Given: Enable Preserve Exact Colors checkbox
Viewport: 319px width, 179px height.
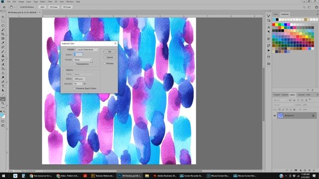Looking at the screenshot, I should click(x=74, y=89).
